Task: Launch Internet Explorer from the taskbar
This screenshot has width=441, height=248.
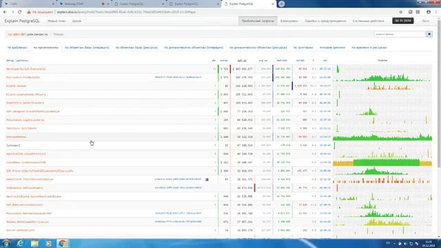Action: point(20,243)
